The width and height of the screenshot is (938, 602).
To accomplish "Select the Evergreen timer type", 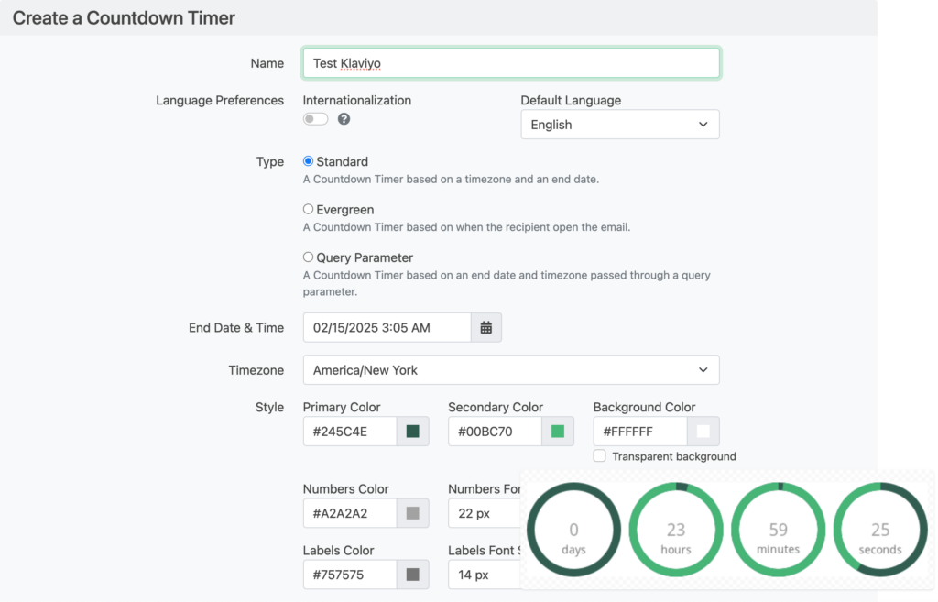I will pyautogui.click(x=308, y=209).
